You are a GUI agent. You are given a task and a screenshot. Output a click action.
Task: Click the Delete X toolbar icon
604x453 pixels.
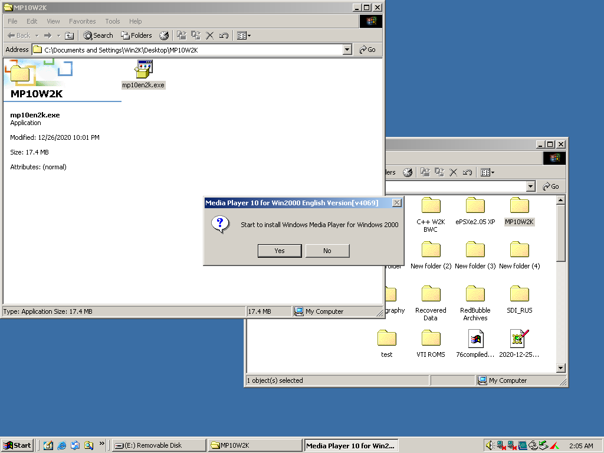(x=209, y=35)
